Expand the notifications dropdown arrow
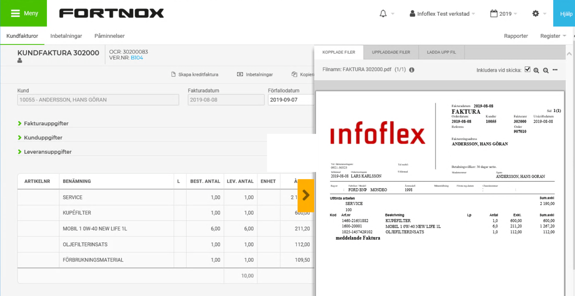The width and height of the screenshot is (575, 296). pos(393,14)
